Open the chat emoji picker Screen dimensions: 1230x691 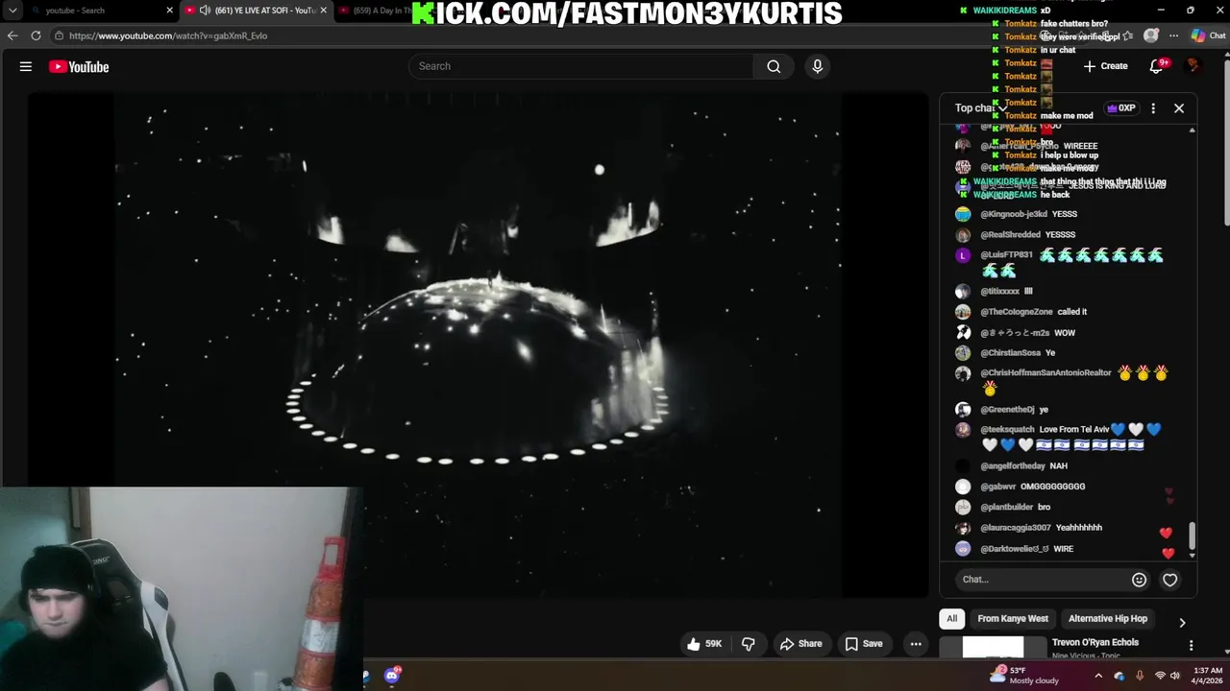(1139, 580)
